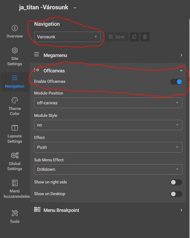
Task: Open Site Settings gear icon
Action: (x=15, y=51)
